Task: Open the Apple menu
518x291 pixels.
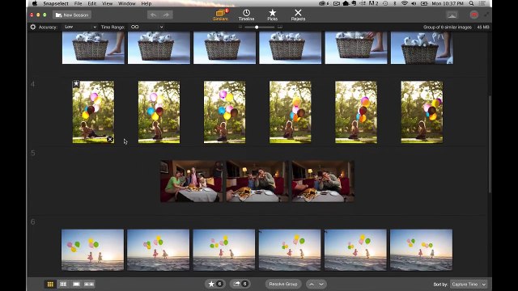Action: [35, 3]
